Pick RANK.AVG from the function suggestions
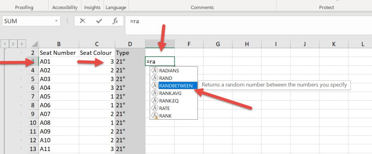The height and width of the screenshot is (154, 372). 170,93
